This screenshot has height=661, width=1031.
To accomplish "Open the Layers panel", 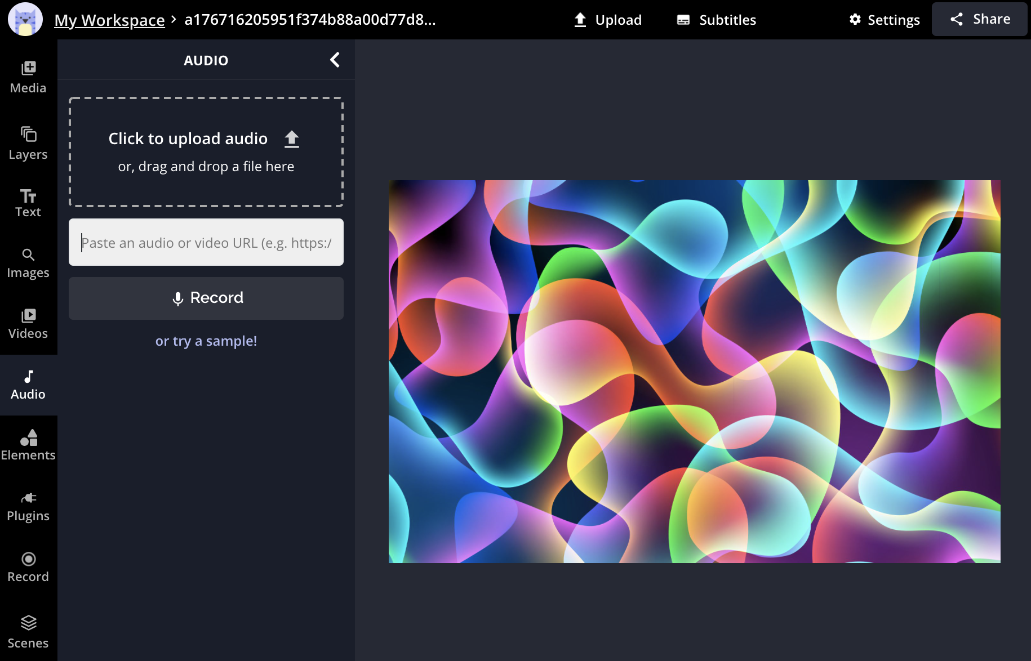I will 28,143.
